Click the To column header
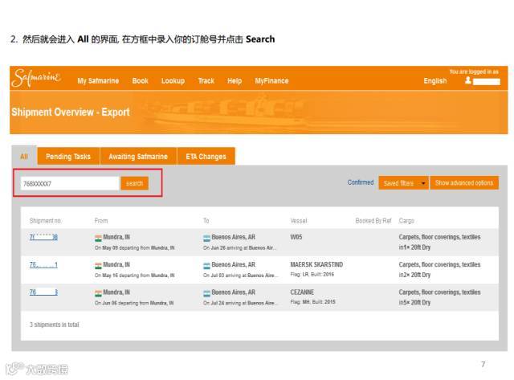Image resolution: width=514 pixels, height=380 pixels. click(x=206, y=221)
